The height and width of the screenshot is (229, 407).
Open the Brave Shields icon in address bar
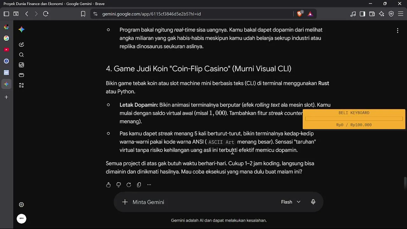tap(300, 14)
